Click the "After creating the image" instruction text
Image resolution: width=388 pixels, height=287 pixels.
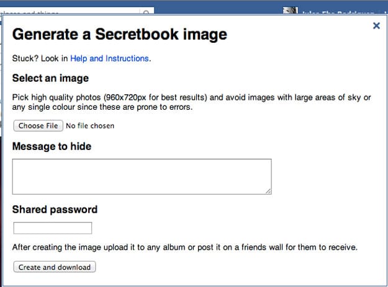[x=184, y=247]
